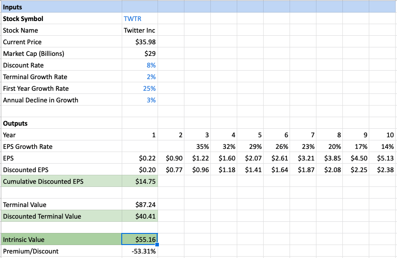Select the year 10 EPS value $5.13

coord(383,158)
